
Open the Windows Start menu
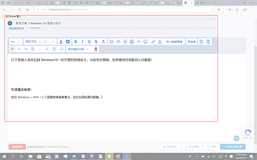[4, 157]
